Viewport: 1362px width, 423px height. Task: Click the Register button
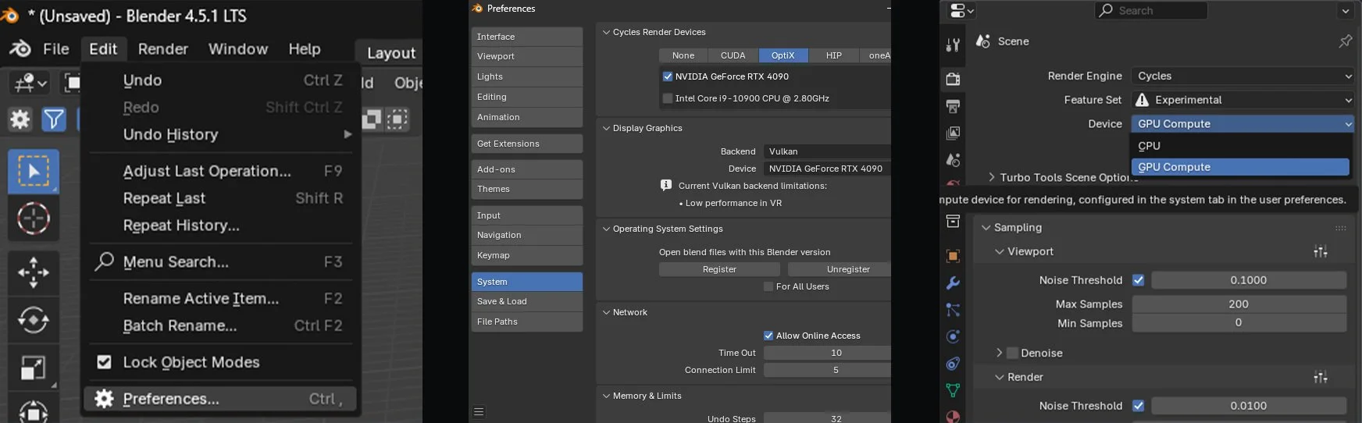719,269
